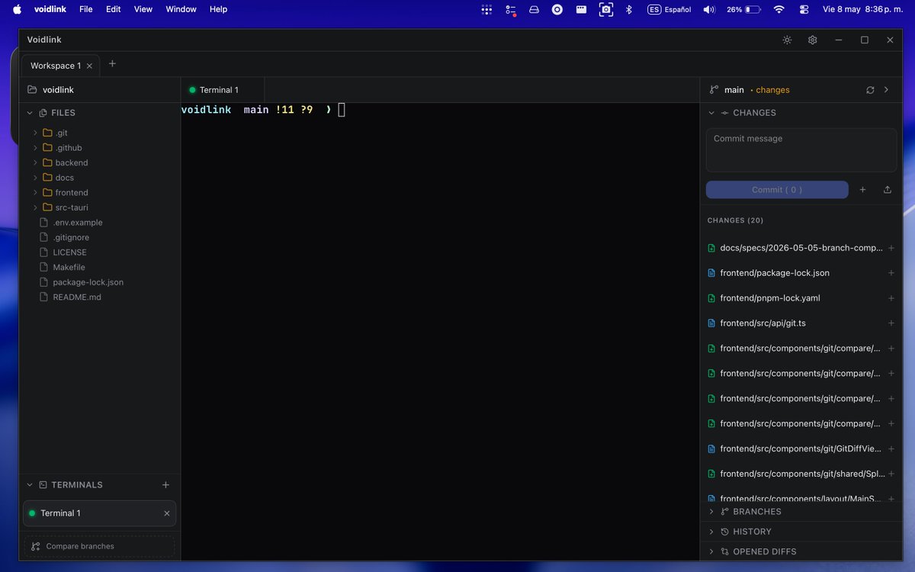The height and width of the screenshot is (572, 915).
Task: Open settings gear in Voidlink title bar
Action: [x=813, y=40]
